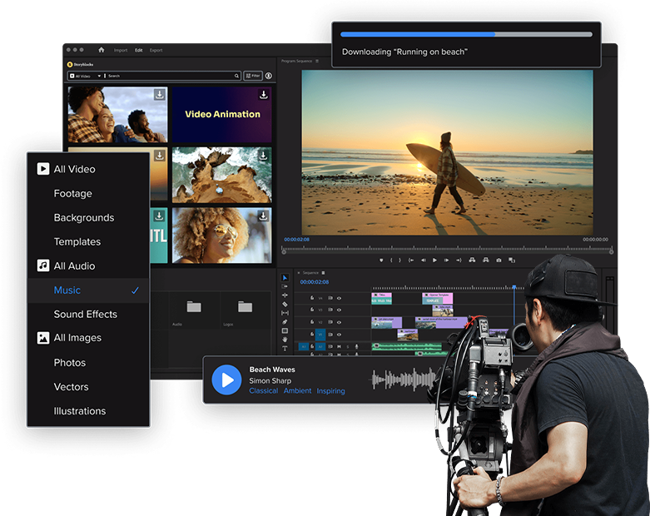Switch to the Export tab
This screenshot has height=516, width=650.
pyautogui.click(x=156, y=50)
